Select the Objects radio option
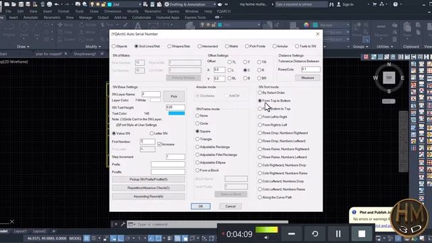432x243 pixels. point(119,47)
